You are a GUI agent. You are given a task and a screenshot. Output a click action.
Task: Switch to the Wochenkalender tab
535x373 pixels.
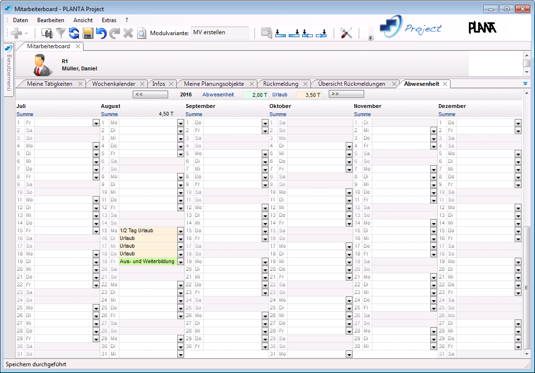(113, 84)
